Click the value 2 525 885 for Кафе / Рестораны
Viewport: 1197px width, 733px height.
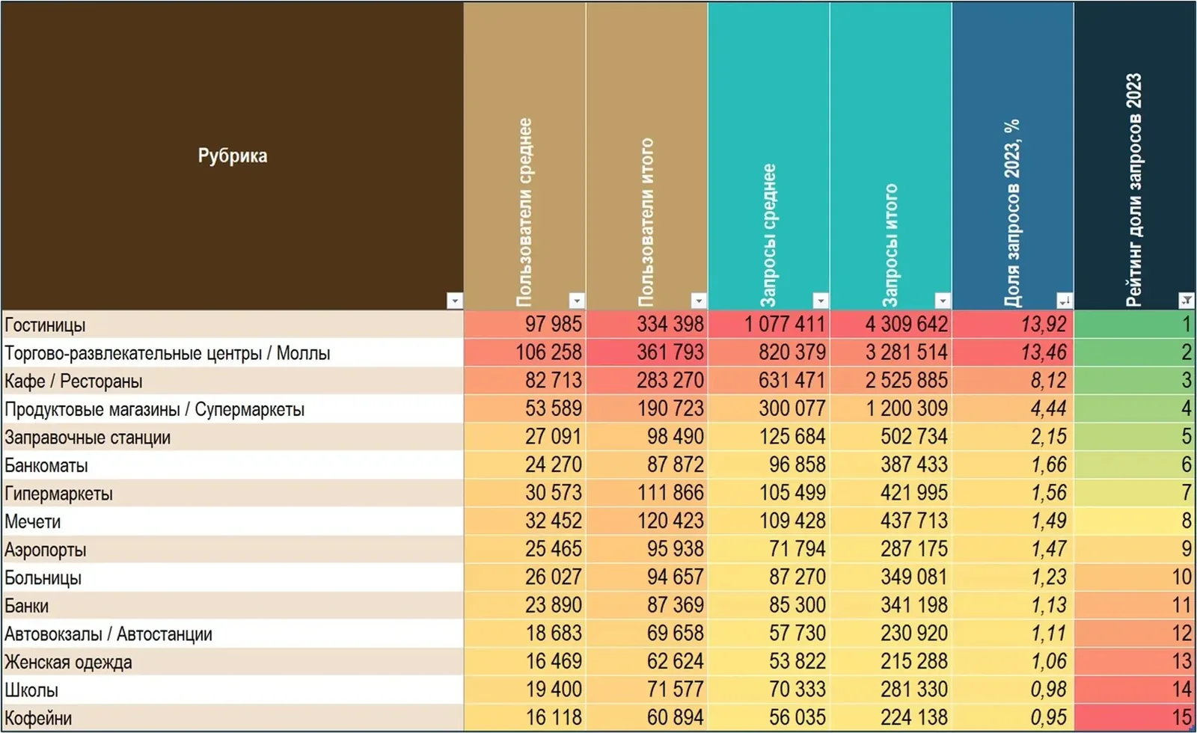tap(890, 381)
